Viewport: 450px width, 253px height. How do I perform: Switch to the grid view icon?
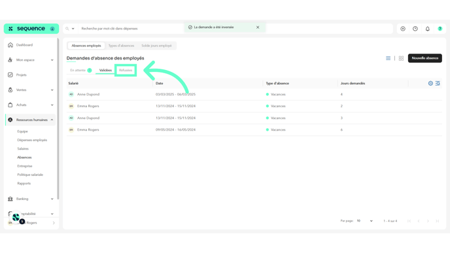(x=401, y=58)
